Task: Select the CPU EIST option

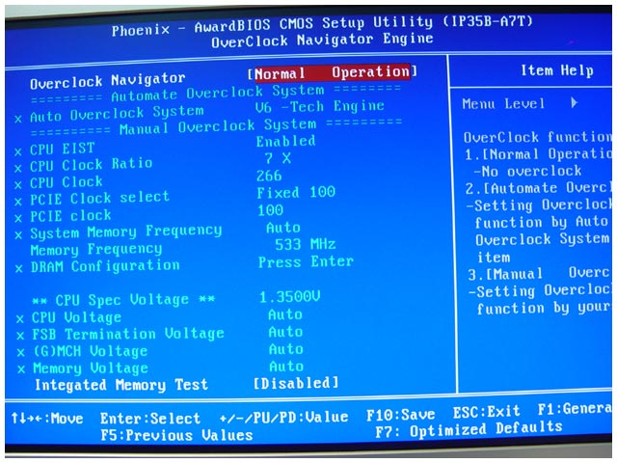Action: pos(62,149)
